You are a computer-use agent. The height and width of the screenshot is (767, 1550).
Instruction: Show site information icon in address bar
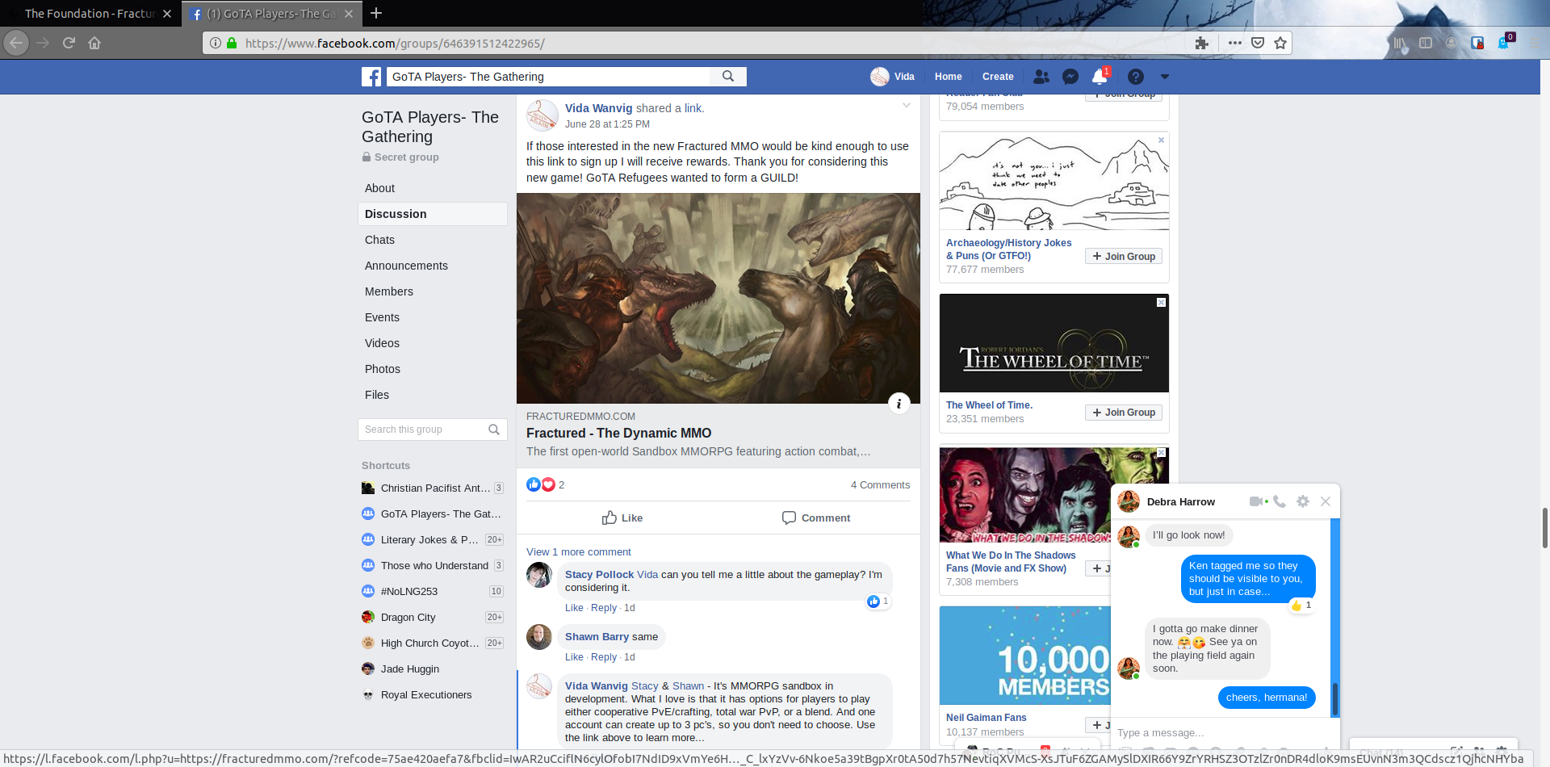pos(216,43)
